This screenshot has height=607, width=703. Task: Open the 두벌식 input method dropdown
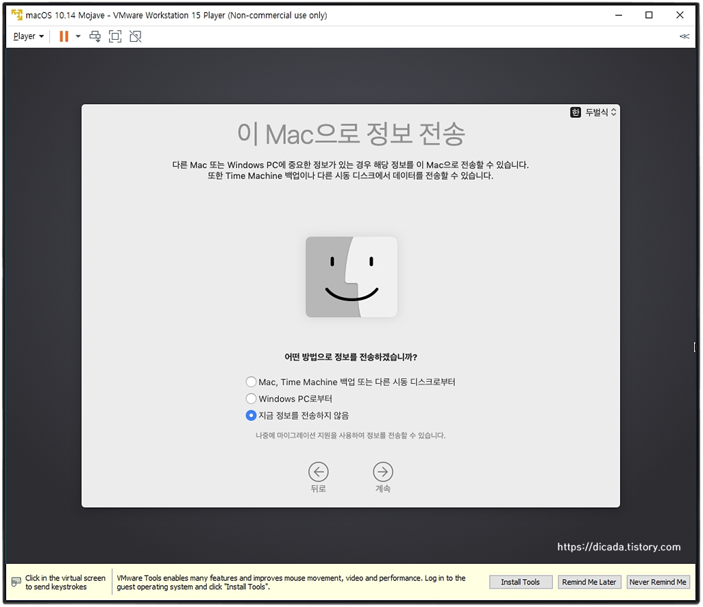click(601, 112)
